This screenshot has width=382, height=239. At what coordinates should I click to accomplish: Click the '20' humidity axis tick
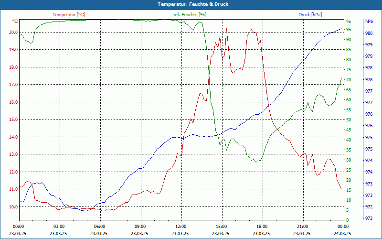point(349,180)
